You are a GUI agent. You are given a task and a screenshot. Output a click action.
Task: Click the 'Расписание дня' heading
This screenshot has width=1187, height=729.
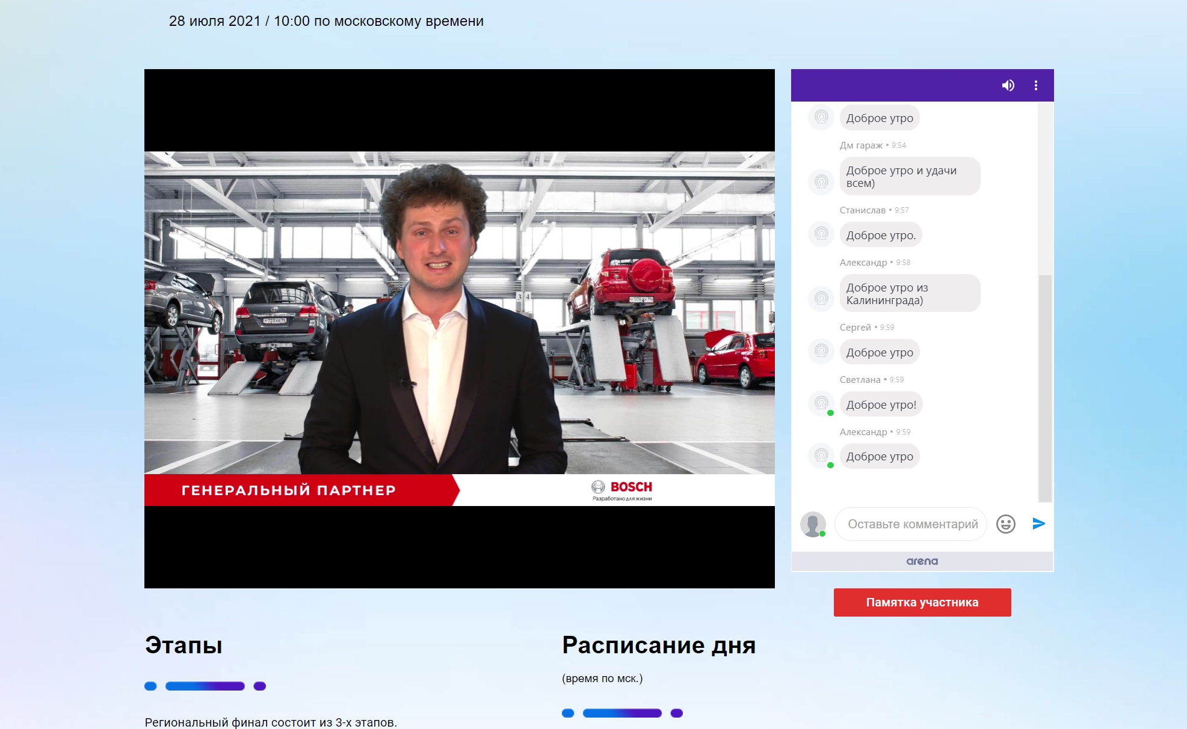[659, 645]
